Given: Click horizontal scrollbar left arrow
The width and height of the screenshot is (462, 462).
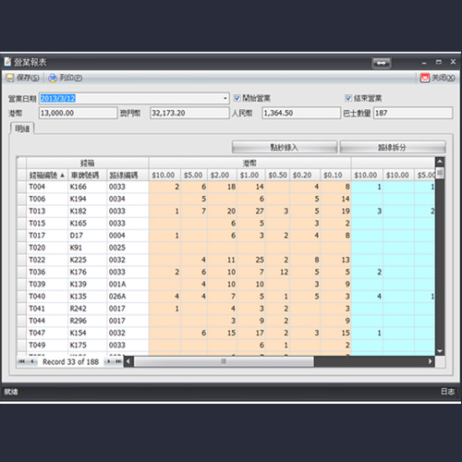Looking at the screenshot, I should tap(128, 361).
